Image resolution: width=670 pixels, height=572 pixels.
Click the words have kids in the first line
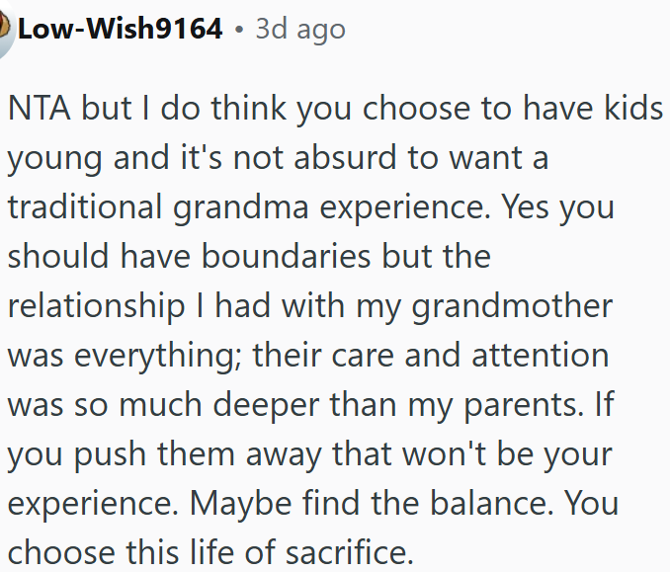[x=593, y=108]
